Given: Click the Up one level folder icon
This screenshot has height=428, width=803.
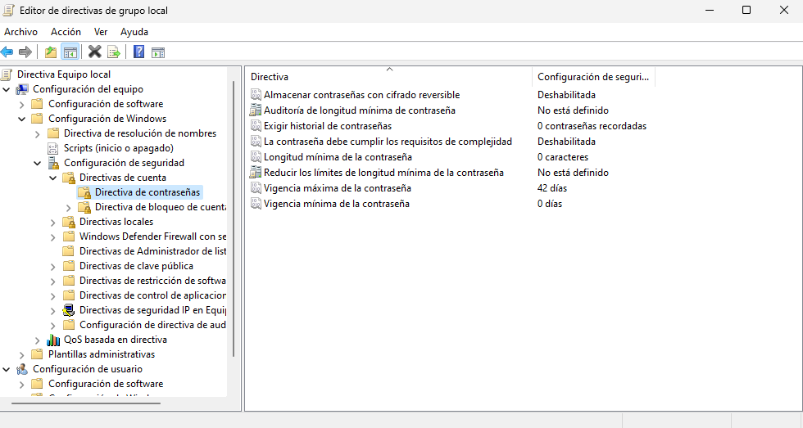Looking at the screenshot, I should click(51, 52).
